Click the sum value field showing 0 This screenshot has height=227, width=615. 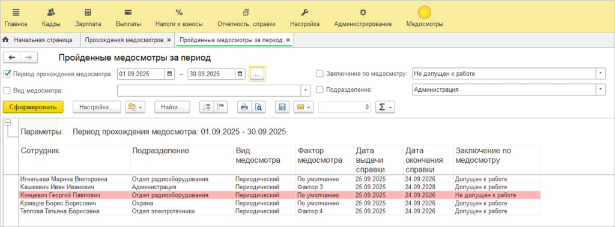coord(344,107)
